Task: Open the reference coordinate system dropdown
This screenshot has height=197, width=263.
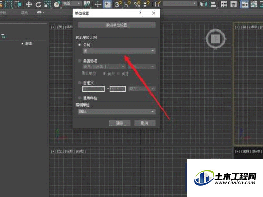Action: point(72,3)
